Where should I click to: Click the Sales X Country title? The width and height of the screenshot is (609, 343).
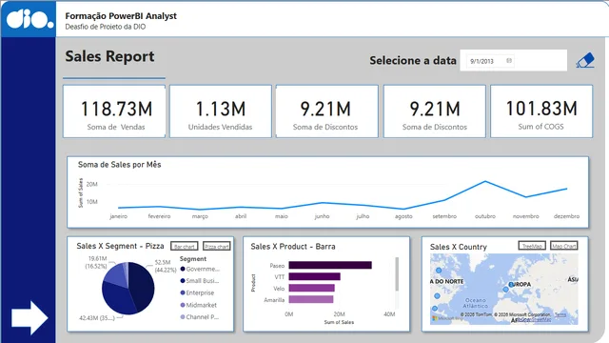pos(459,247)
